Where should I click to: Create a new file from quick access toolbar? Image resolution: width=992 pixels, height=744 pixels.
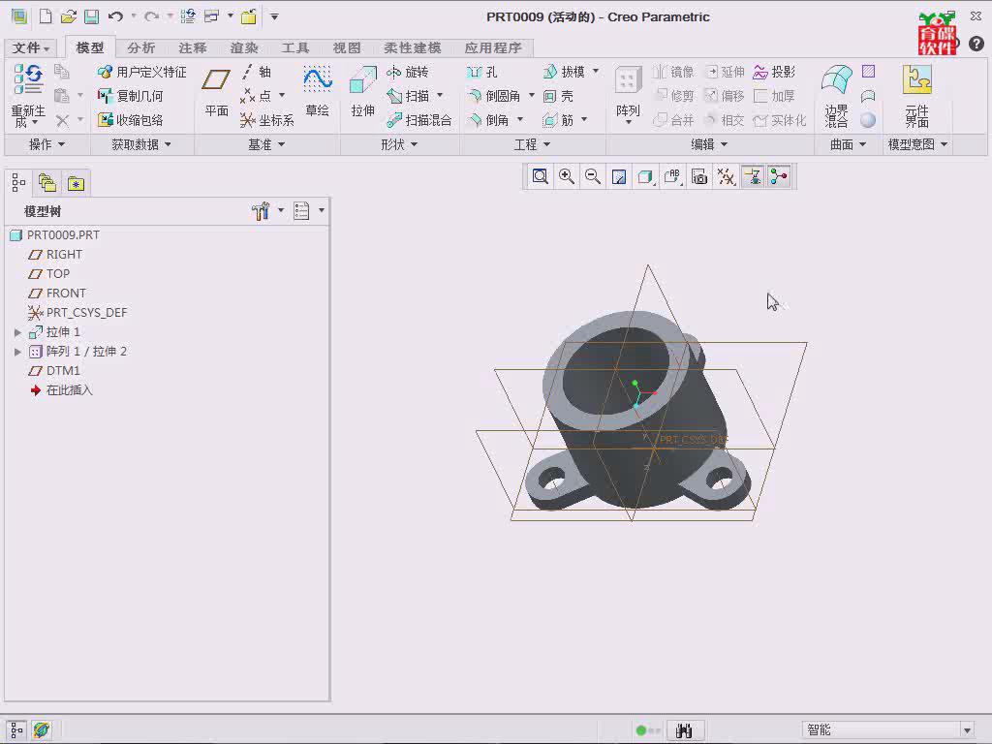(x=46, y=16)
